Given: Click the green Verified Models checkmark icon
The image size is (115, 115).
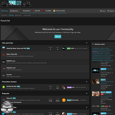Looking at the screenshot, I should click(3, 87).
